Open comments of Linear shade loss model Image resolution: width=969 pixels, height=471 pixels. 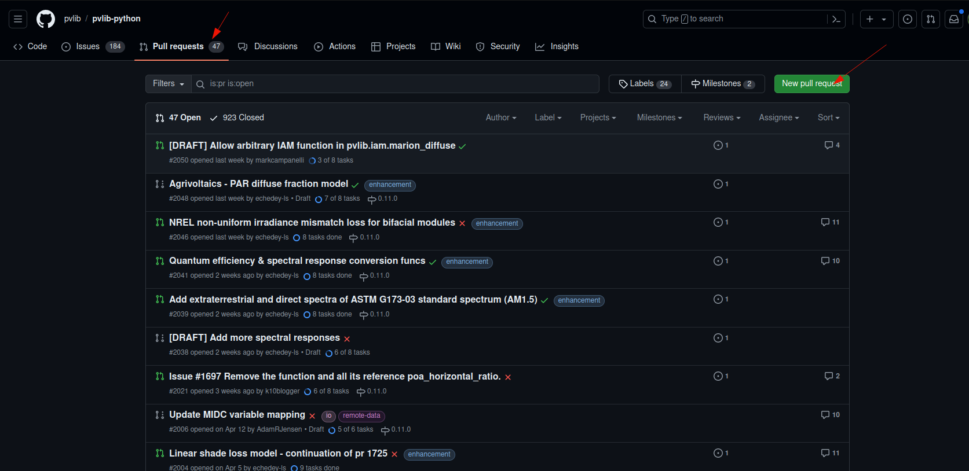tap(830, 453)
